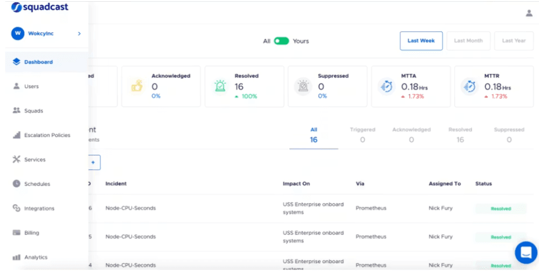The width and height of the screenshot is (539, 274).
Task: Click the Acknowledged thumbs-up icon
Action: coord(137,86)
